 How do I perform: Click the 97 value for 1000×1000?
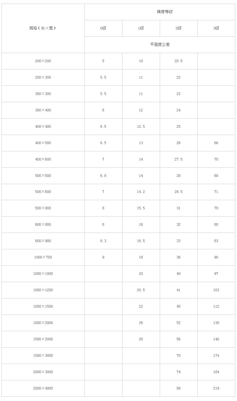point(216,274)
